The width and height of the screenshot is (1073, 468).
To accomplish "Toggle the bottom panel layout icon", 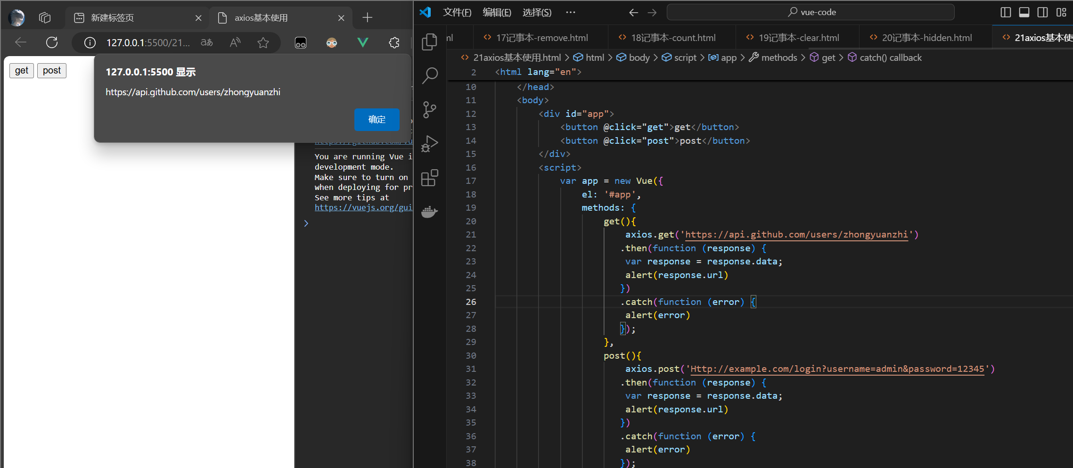I will 1024,12.
